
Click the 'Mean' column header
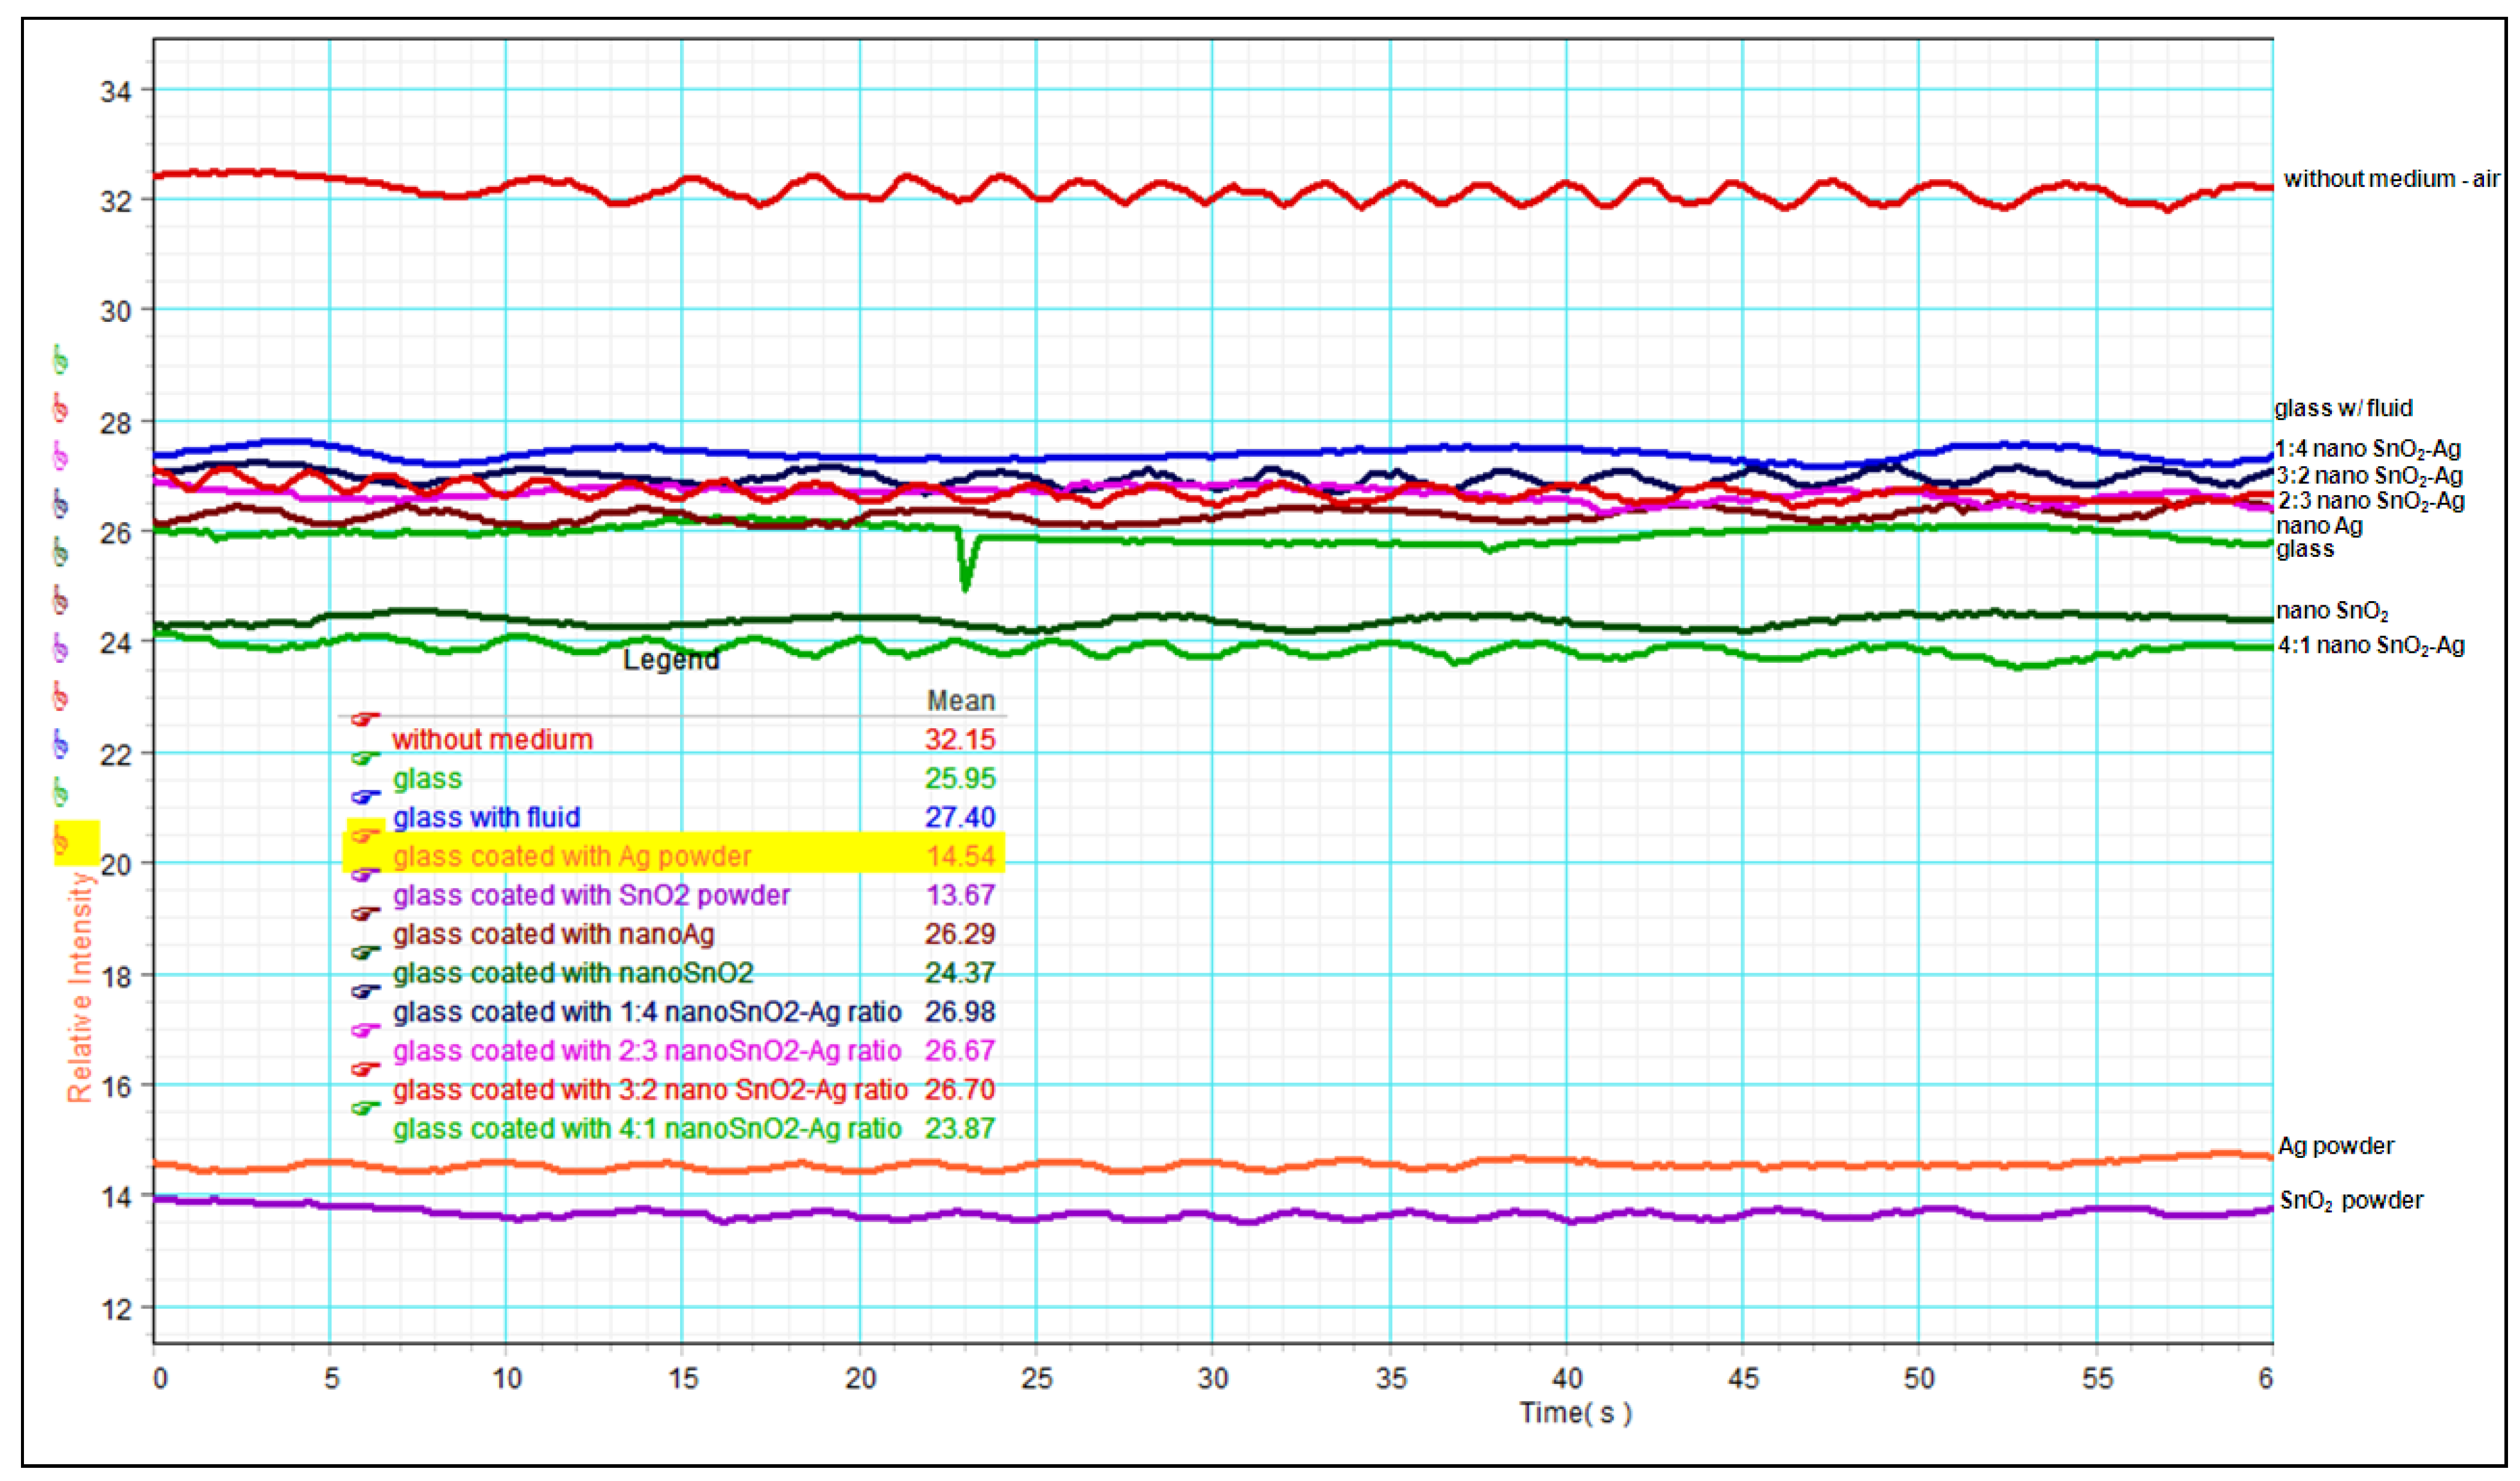(960, 701)
